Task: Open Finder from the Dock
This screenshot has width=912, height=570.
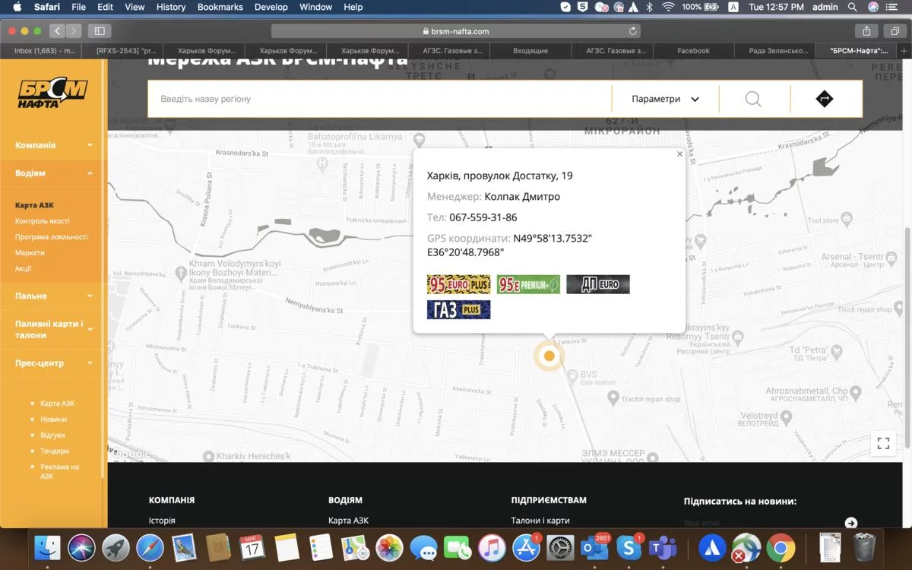Action: 48,547
